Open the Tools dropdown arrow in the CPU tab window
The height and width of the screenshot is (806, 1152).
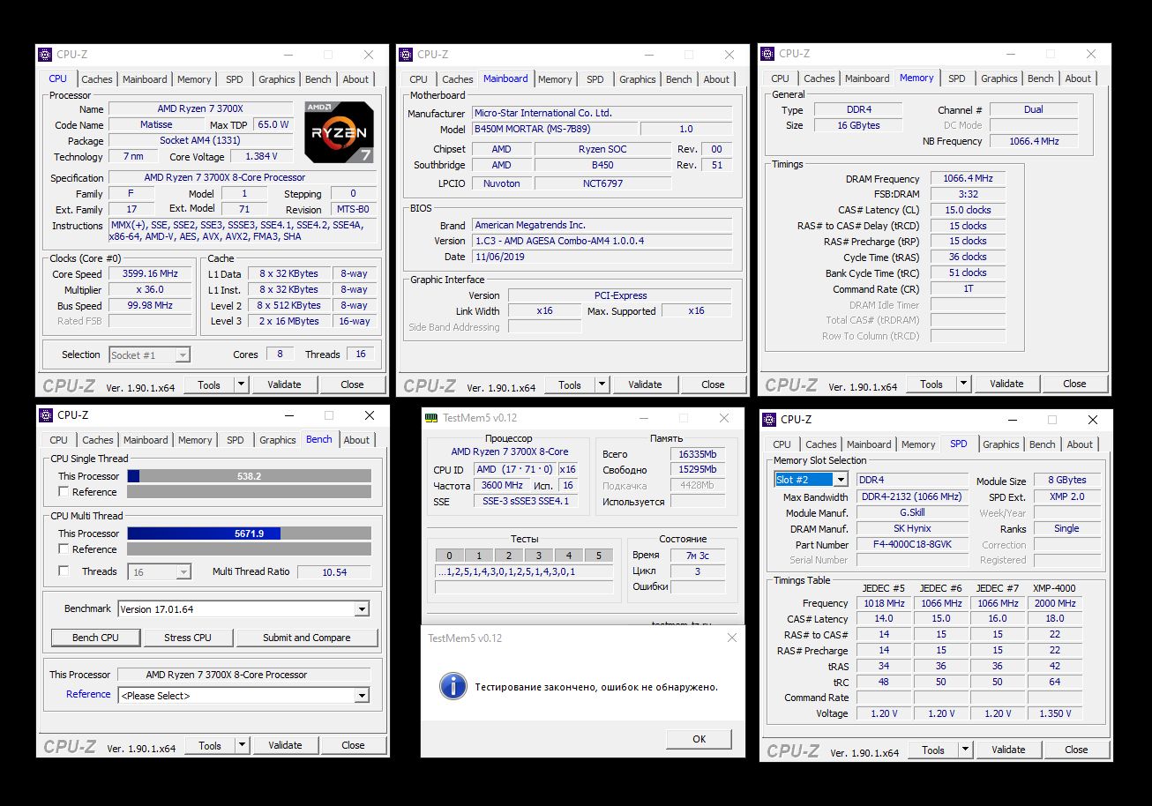[241, 384]
